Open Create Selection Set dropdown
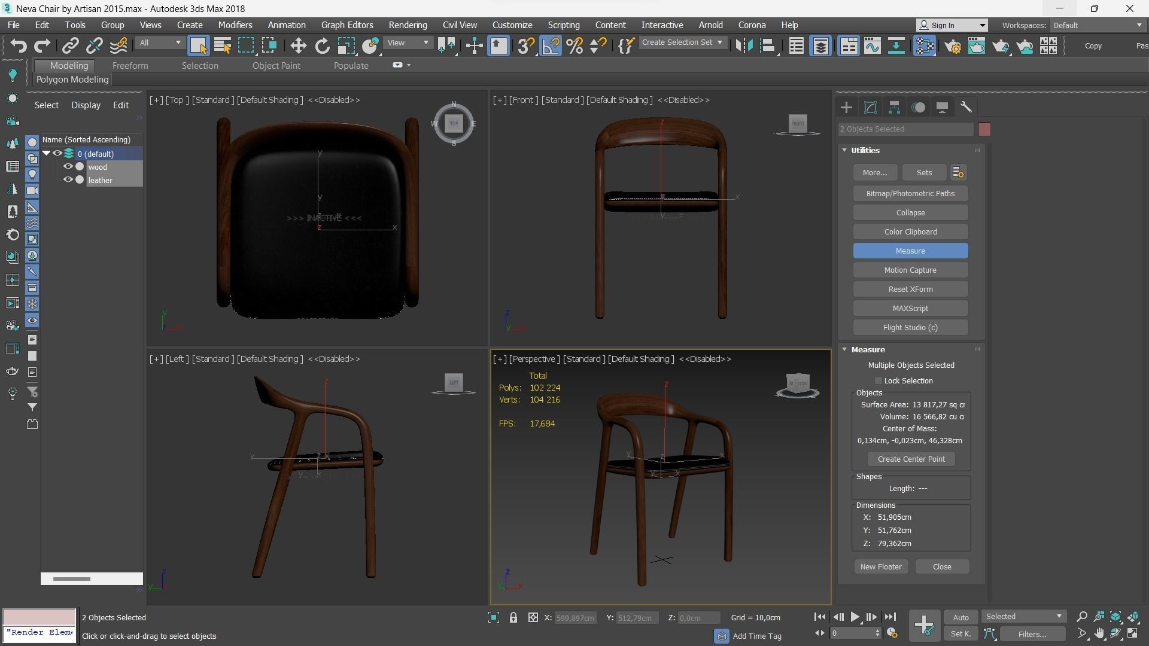This screenshot has width=1149, height=646. click(x=682, y=42)
